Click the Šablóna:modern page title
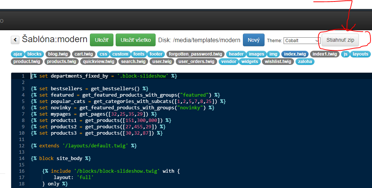Screen dimensions: 372x188 coord(54,39)
